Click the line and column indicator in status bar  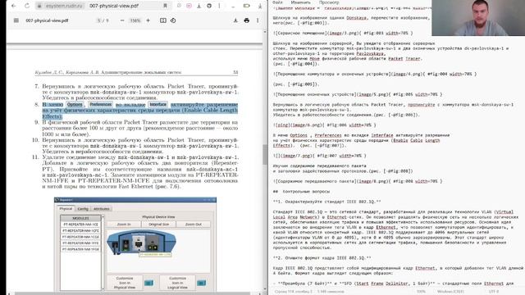(294, 292)
